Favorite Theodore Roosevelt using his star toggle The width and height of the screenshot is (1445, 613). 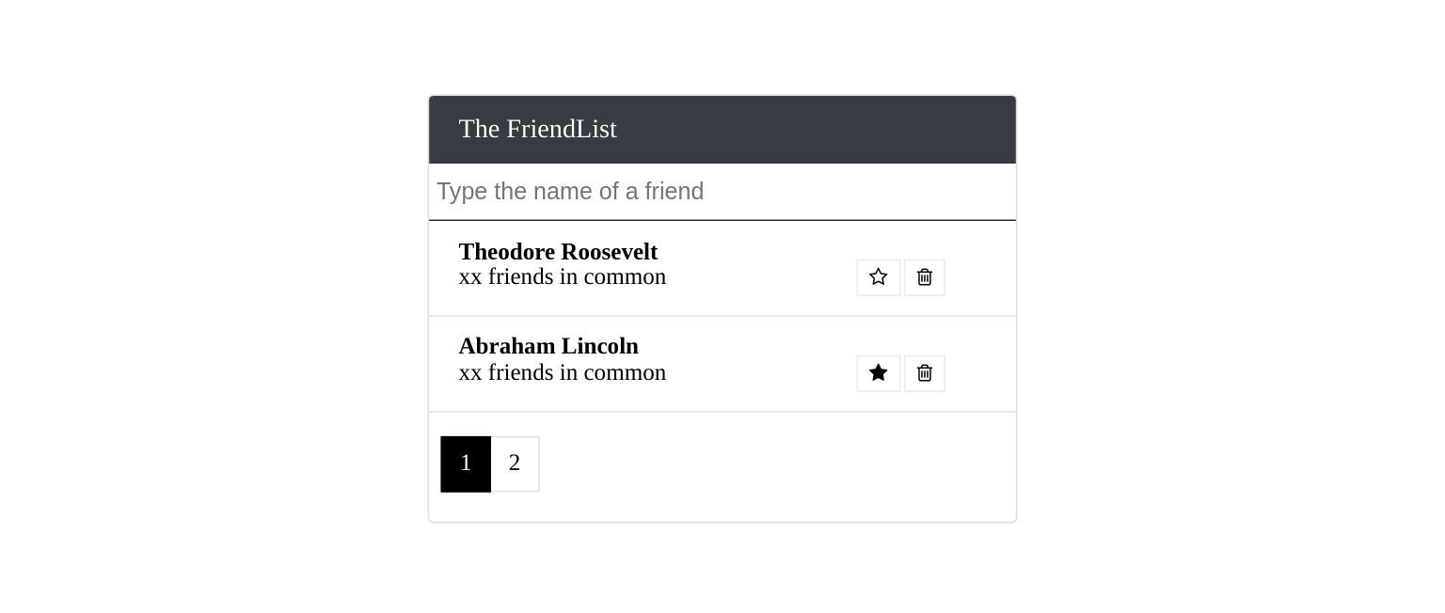(878, 276)
